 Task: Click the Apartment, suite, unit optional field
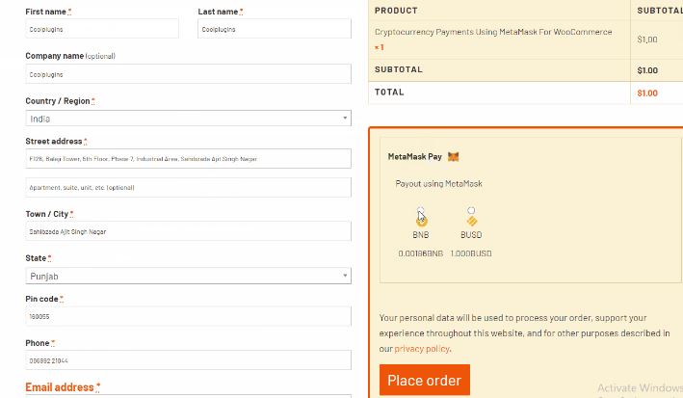[188, 188]
